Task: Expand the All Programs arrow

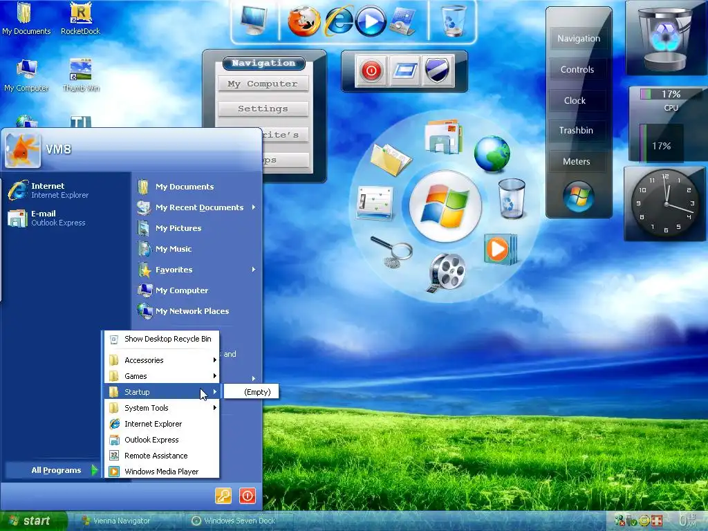Action: pyautogui.click(x=94, y=470)
